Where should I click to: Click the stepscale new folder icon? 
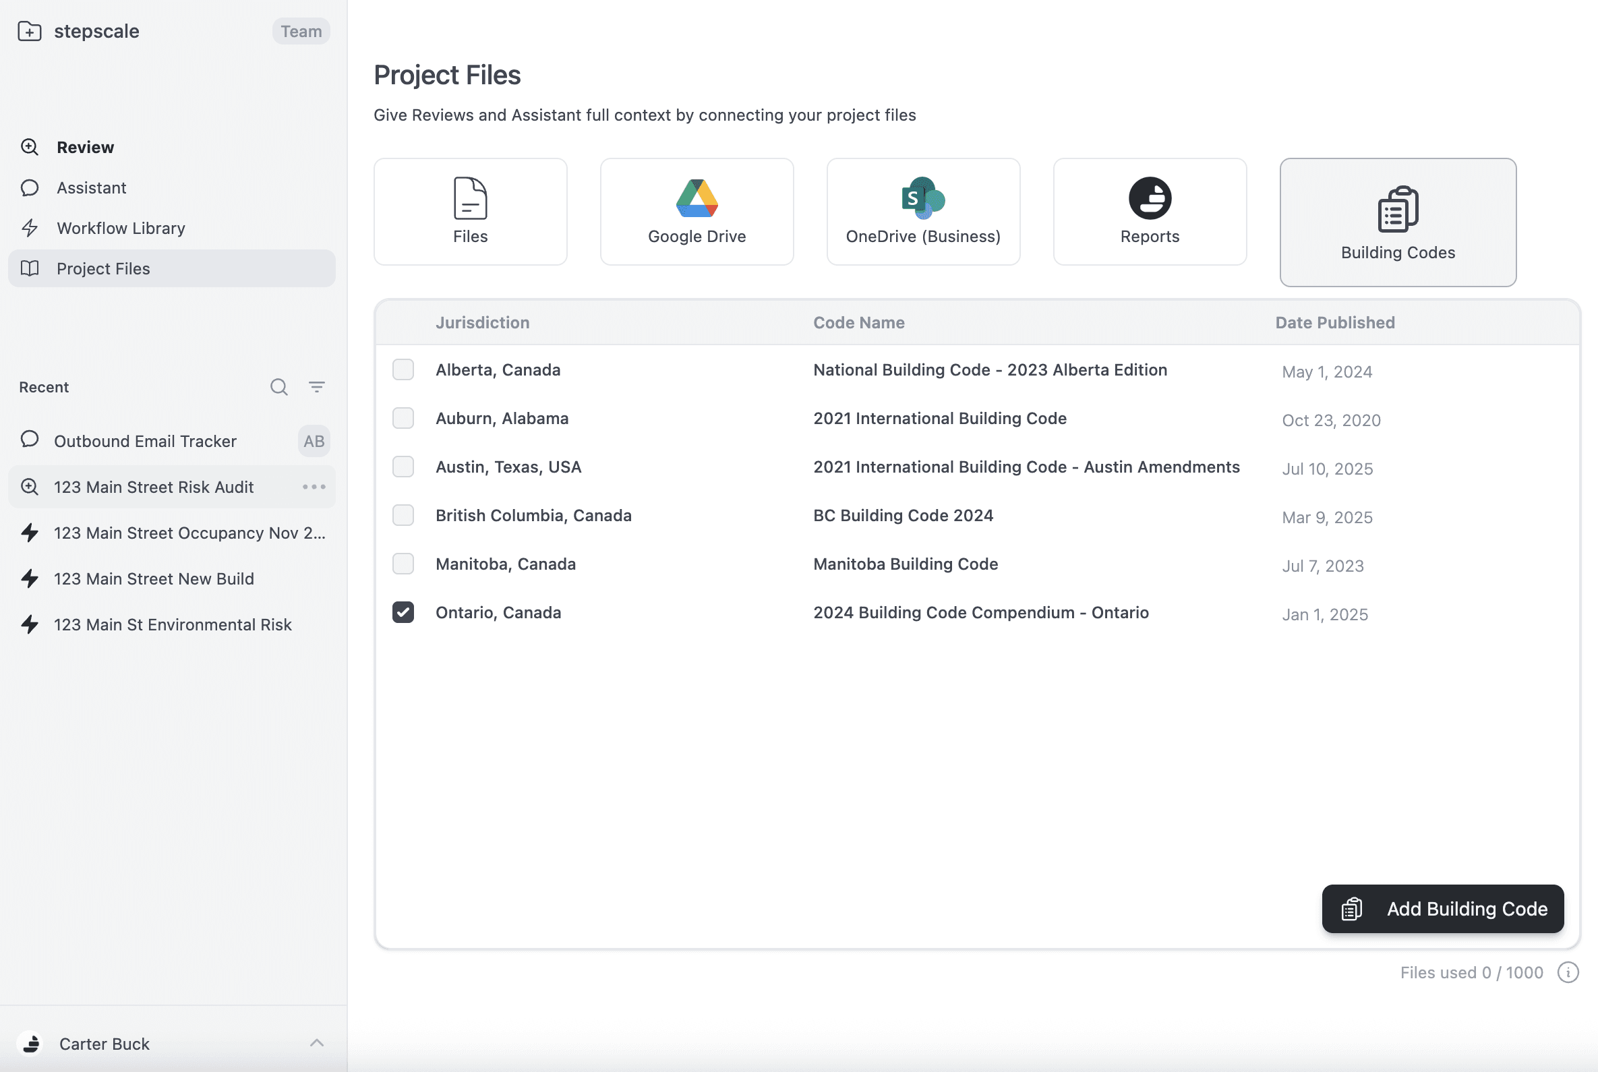(x=30, y=32)
